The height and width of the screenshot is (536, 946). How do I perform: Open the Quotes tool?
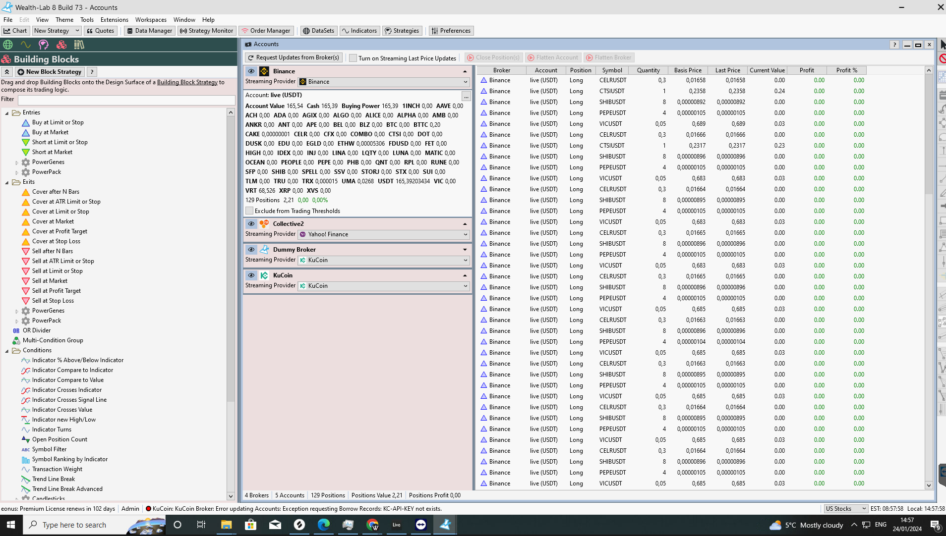[x=100, y=31]
